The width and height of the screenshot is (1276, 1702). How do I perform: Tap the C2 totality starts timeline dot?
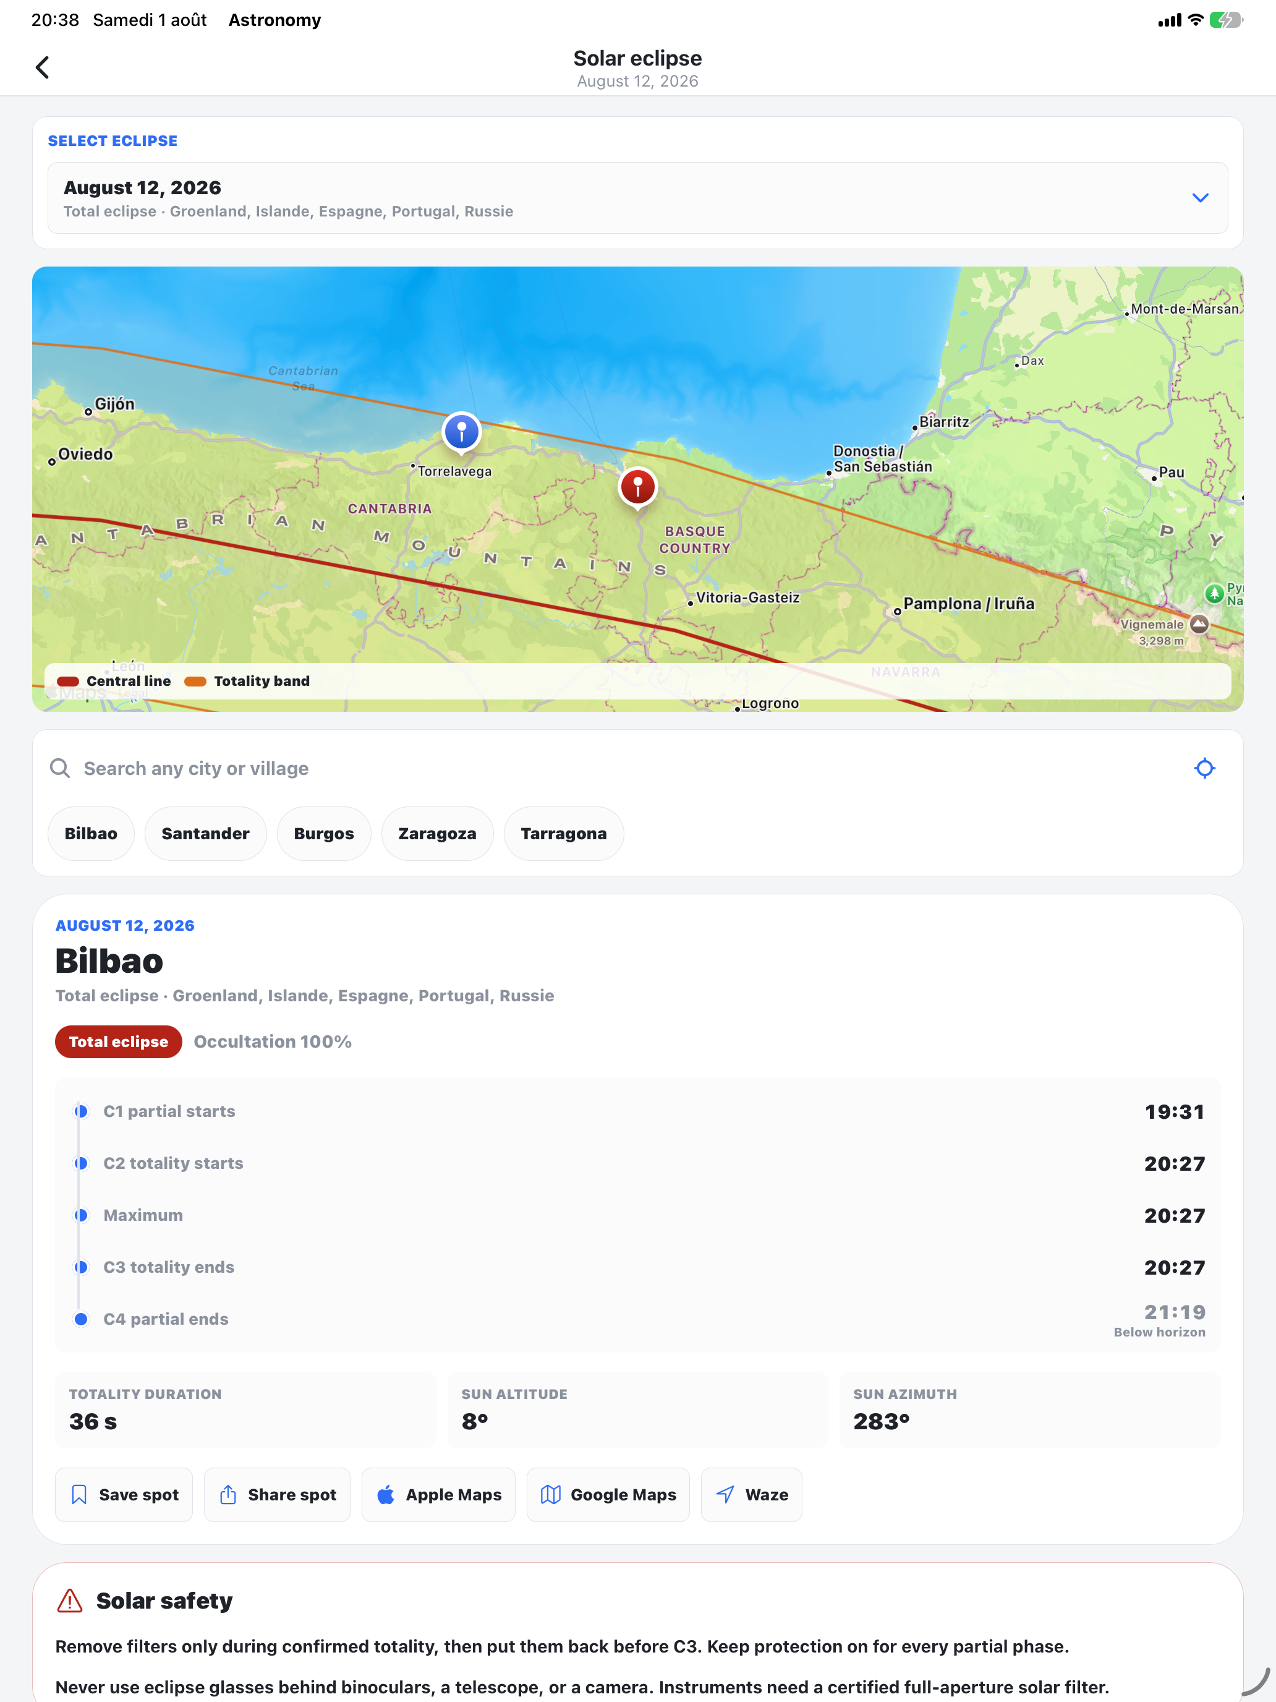tap(81, 1163)
